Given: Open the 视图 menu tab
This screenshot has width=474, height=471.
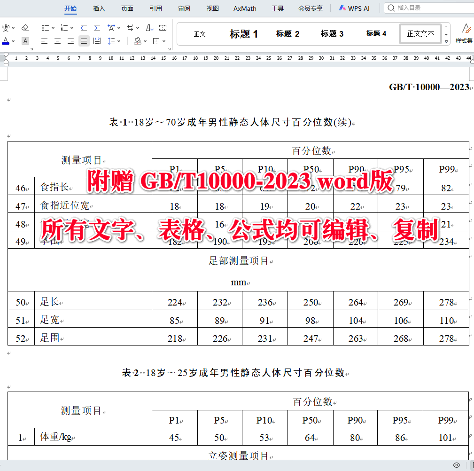Looking at the screenshot, I should click(212, 8).
